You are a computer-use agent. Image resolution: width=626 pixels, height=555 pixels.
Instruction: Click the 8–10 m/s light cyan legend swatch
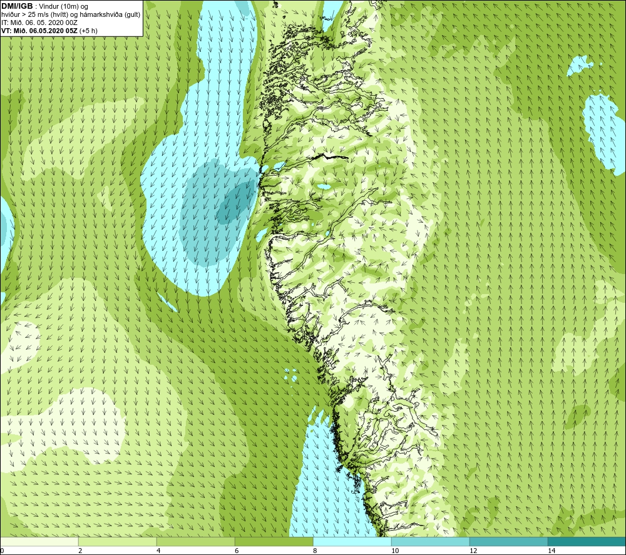click(352, 542)
